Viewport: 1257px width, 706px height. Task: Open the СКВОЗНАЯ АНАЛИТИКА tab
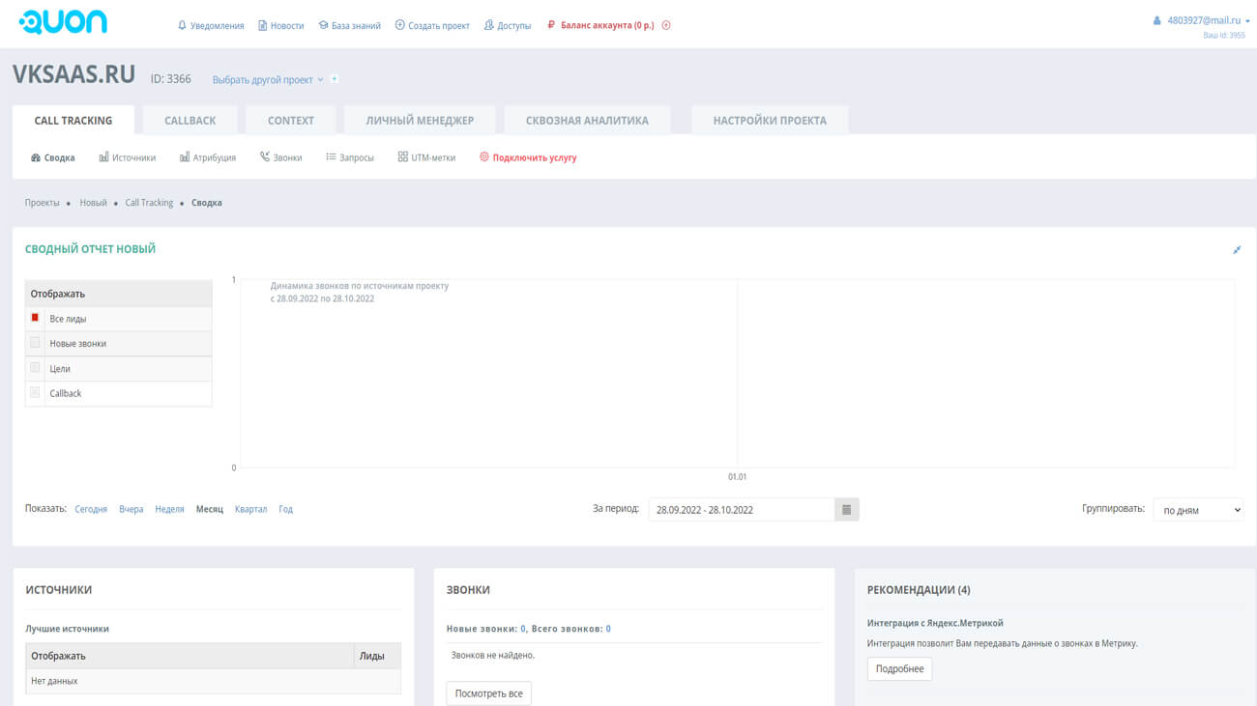tap(587, 121)
